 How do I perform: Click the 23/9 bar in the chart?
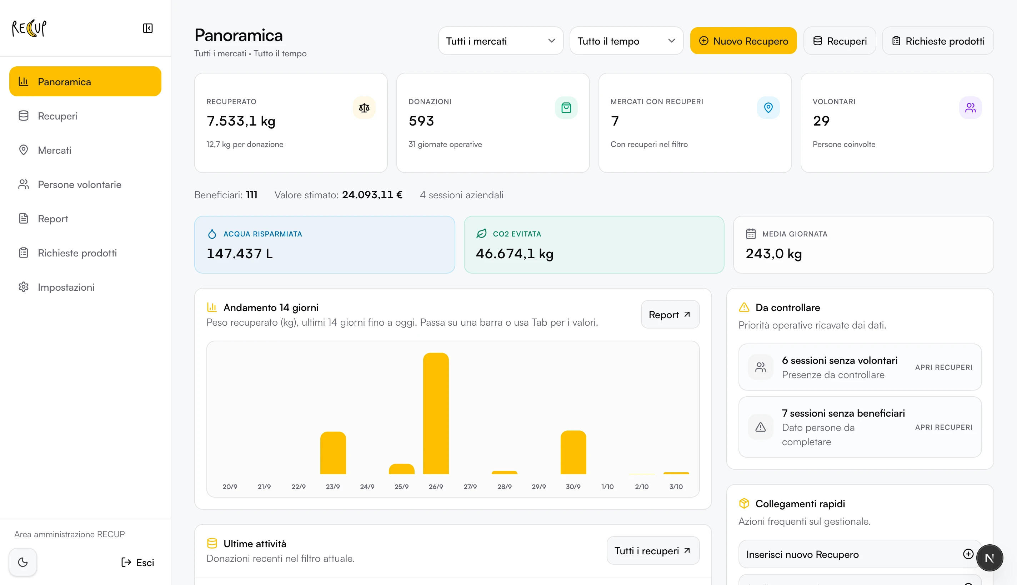tap(332, 453)
